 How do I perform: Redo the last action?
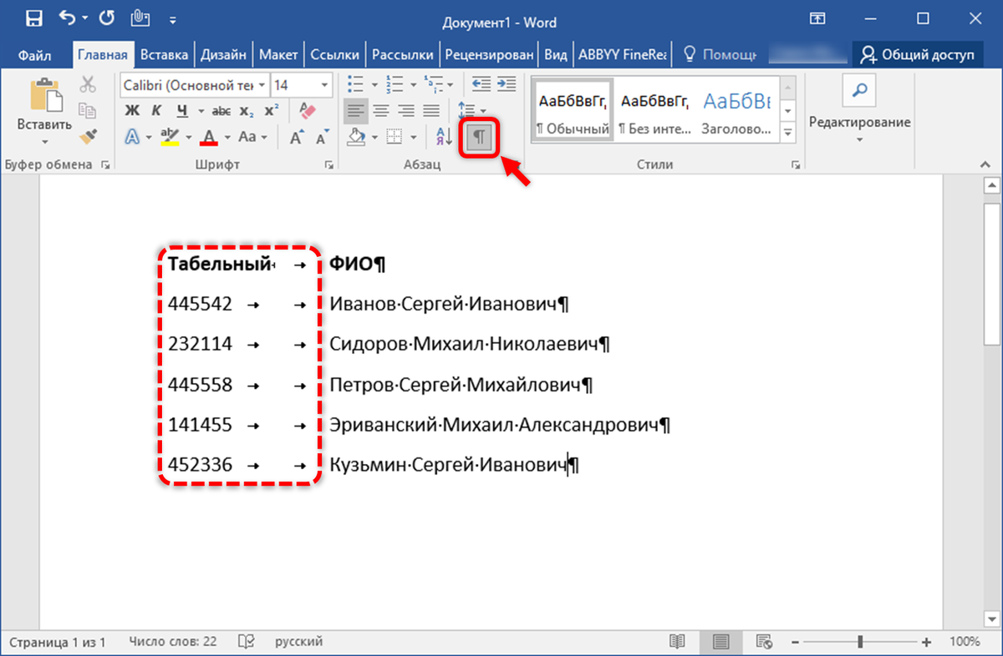105,19
